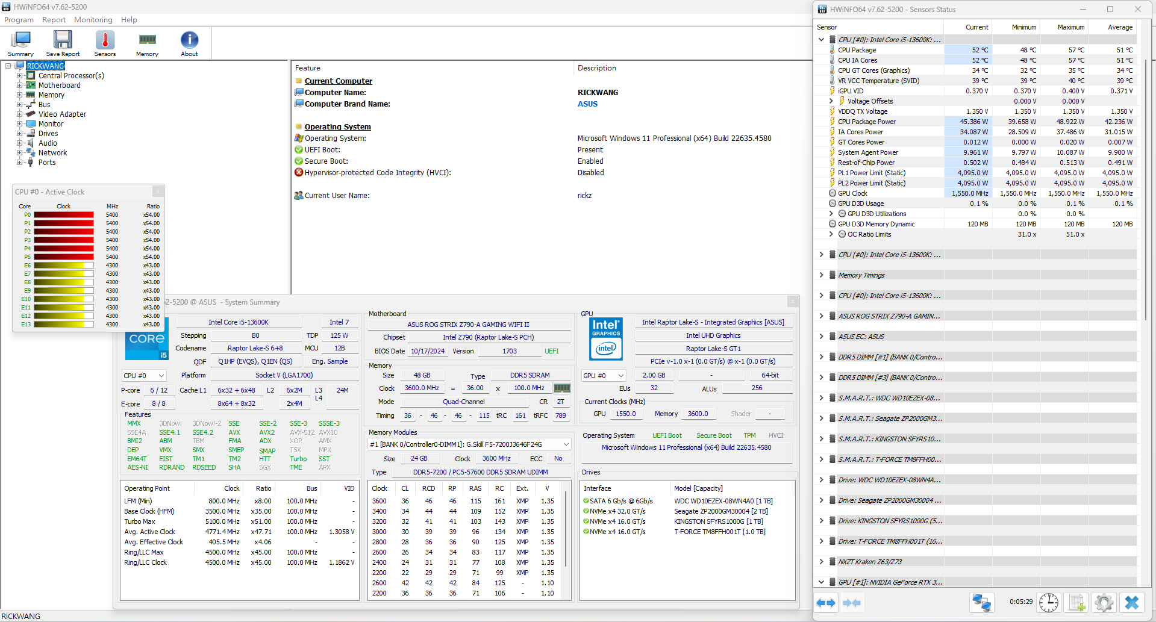Viewport: 1156px width, 622px height.
Task: Select the Video Adapter tree item
Action: tap(62, 114)
